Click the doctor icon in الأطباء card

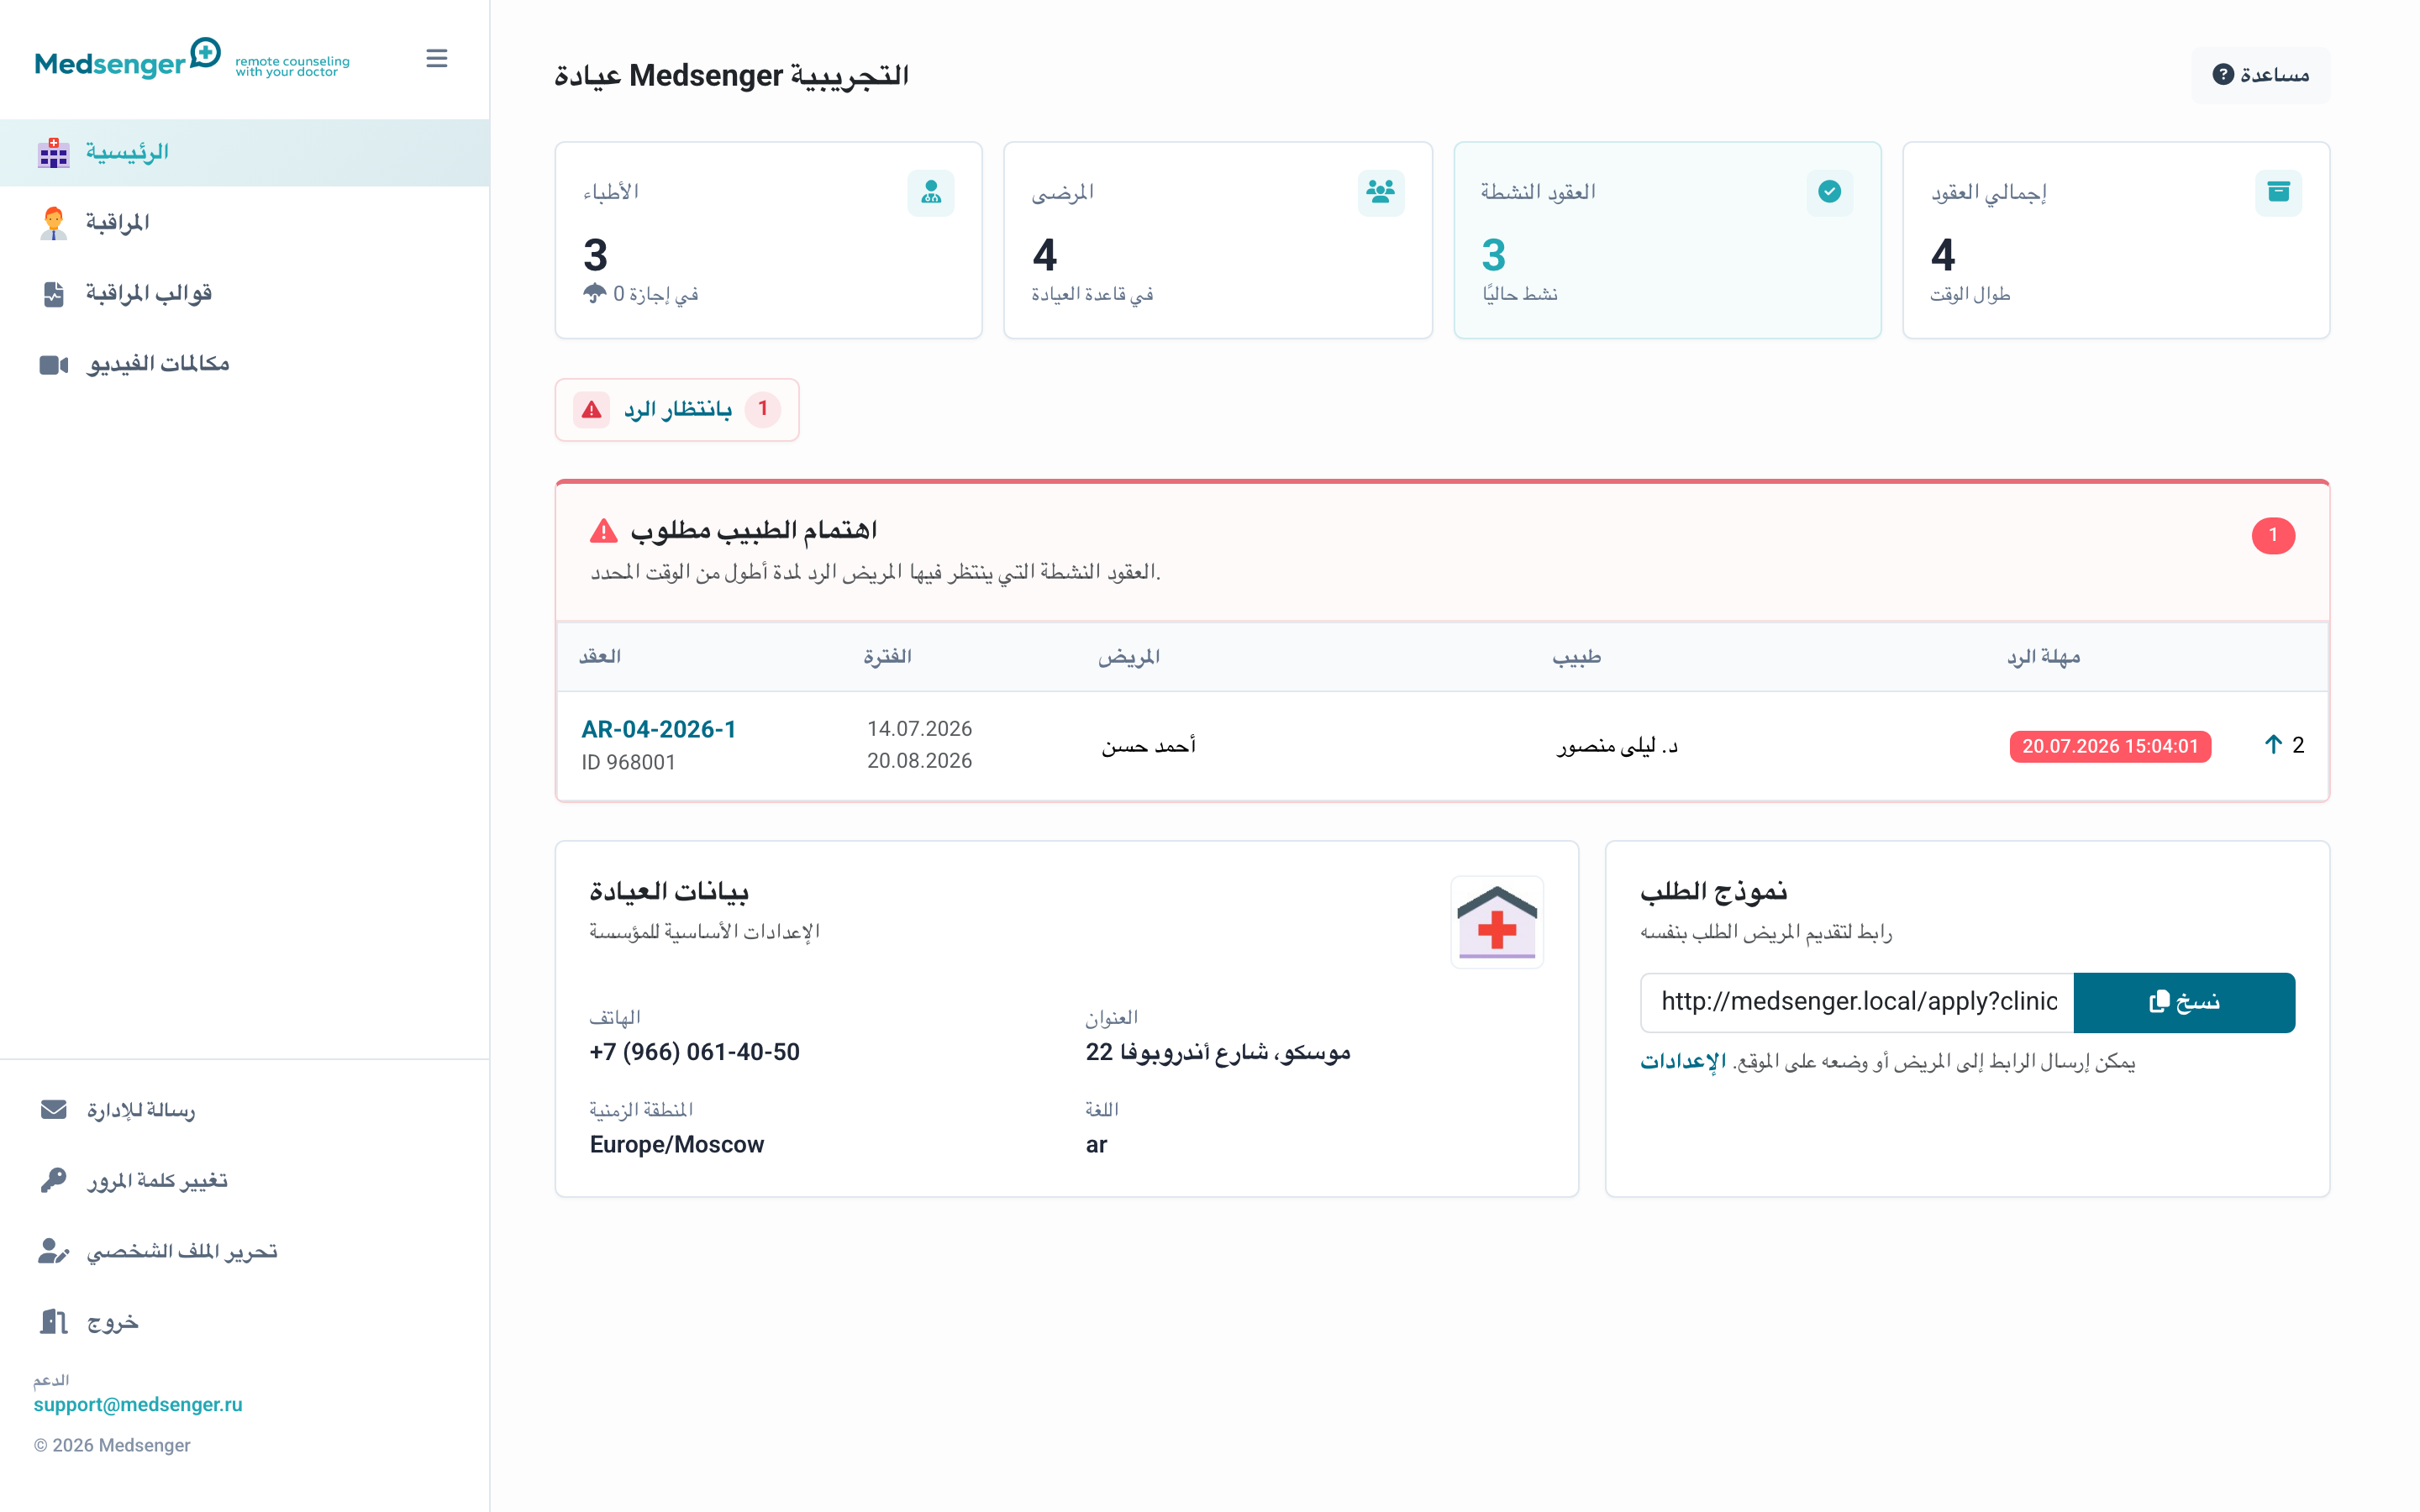[930, 192]
